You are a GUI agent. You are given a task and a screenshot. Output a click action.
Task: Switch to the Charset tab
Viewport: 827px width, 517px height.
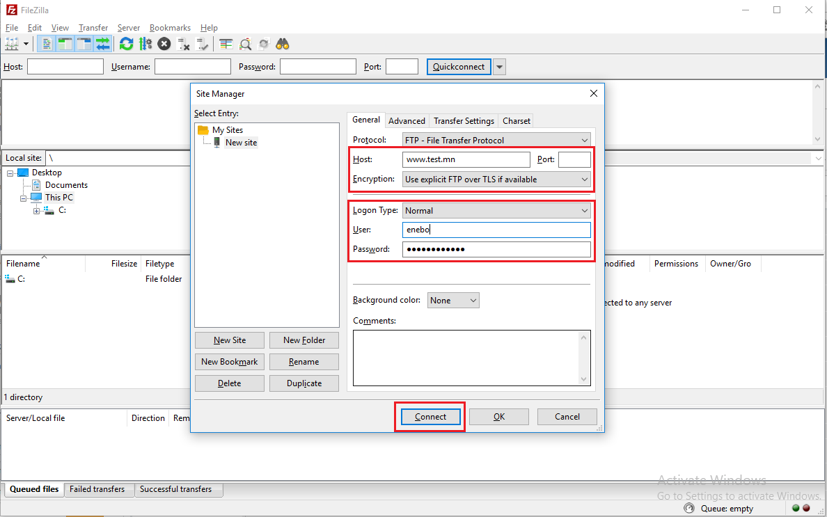(517, 120)
